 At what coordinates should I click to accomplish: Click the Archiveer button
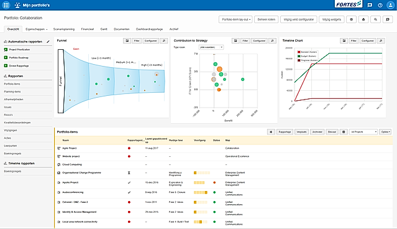317,132
